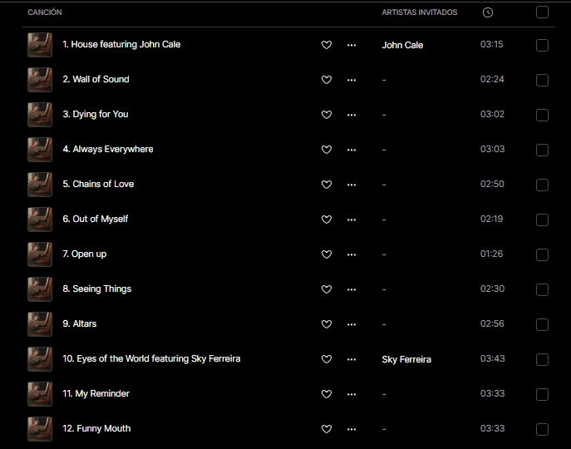Open the three-dot menu for Out of Myself

(352, 220)
